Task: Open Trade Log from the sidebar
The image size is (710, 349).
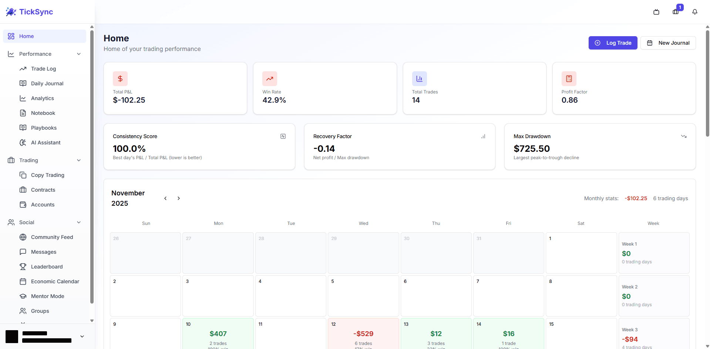Action: tap(43, 69)
